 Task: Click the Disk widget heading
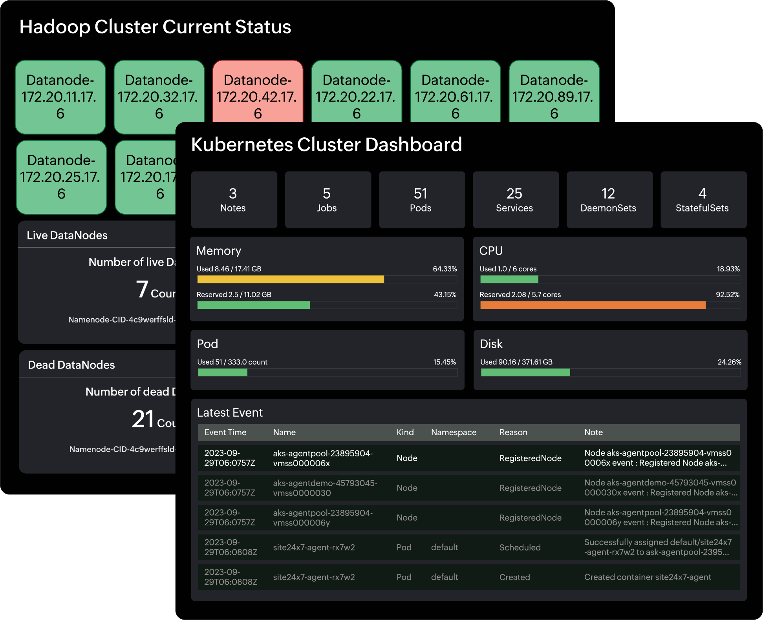pyautogui.click(x=491, y=344)
